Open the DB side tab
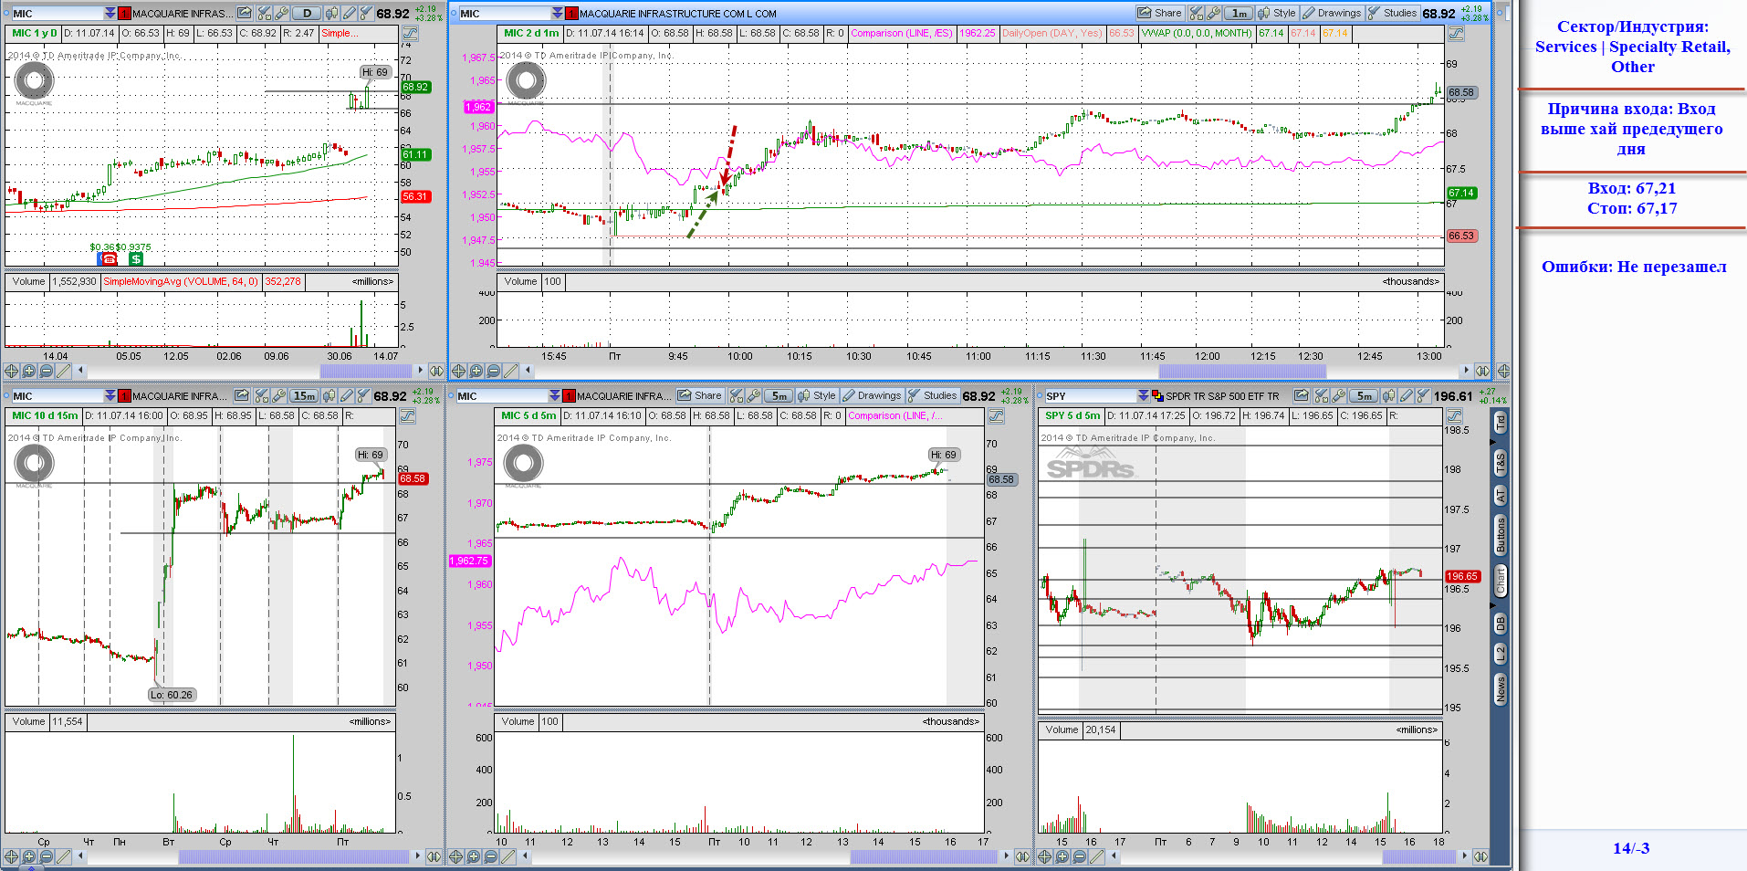Screen dimensions: 1747x871 1500,624
